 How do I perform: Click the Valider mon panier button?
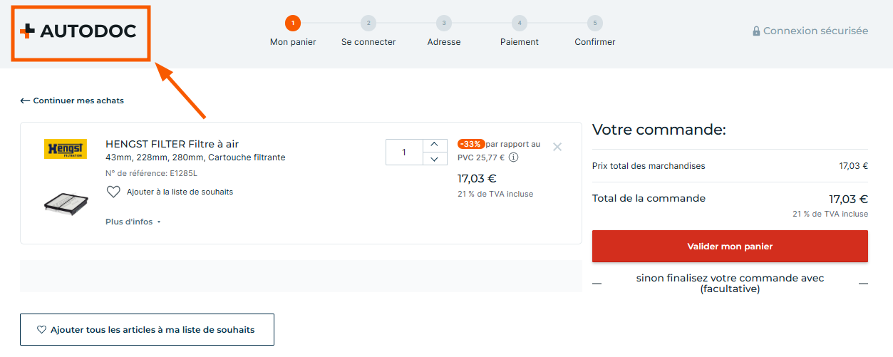pyautogui.click(x=730, y=247)
